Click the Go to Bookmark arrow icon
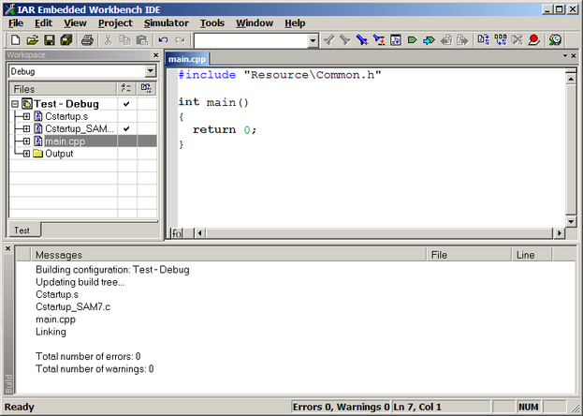Image resolution: width=583 pixels, height=416 pixels. point(429,39)
